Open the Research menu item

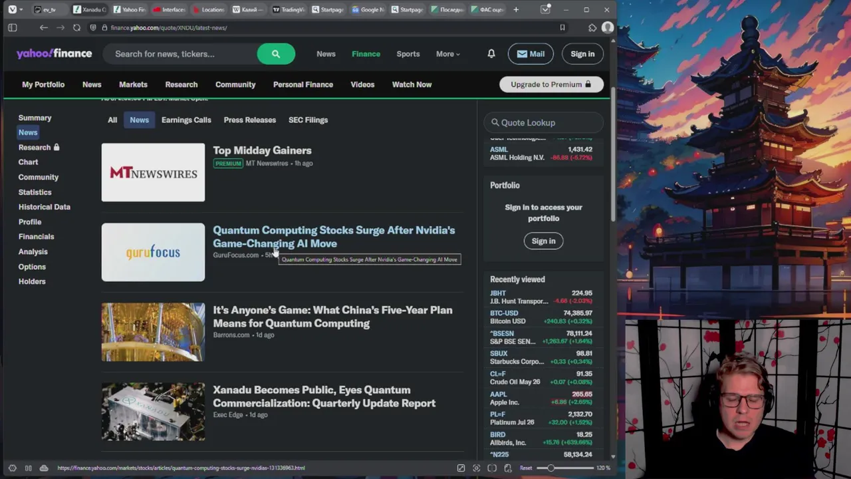click(182, 84)
